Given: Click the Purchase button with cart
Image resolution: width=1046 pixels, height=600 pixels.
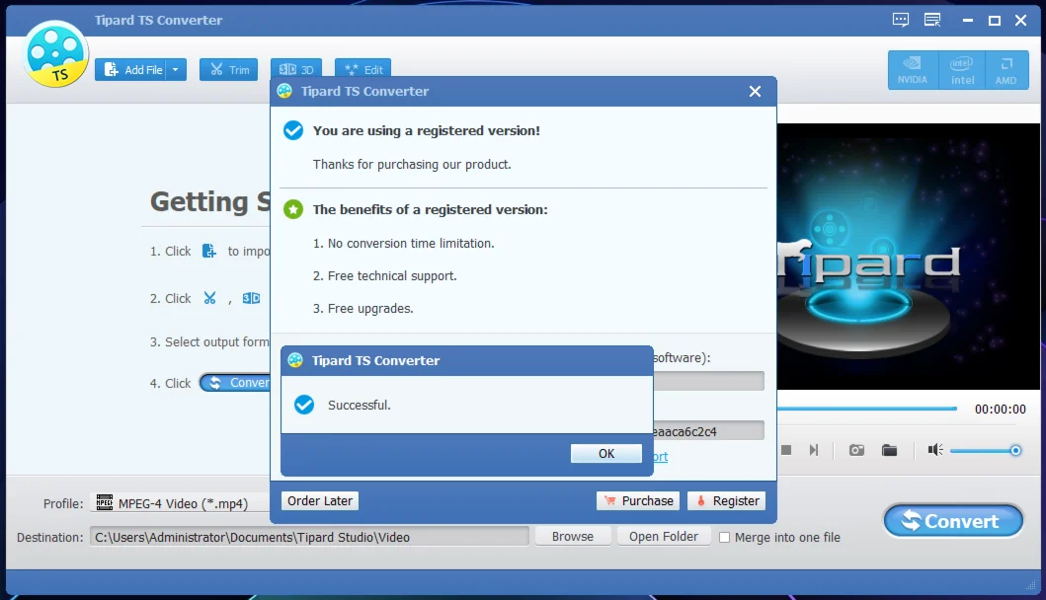Looking at the screenshot, I should [x=638, y=501].
